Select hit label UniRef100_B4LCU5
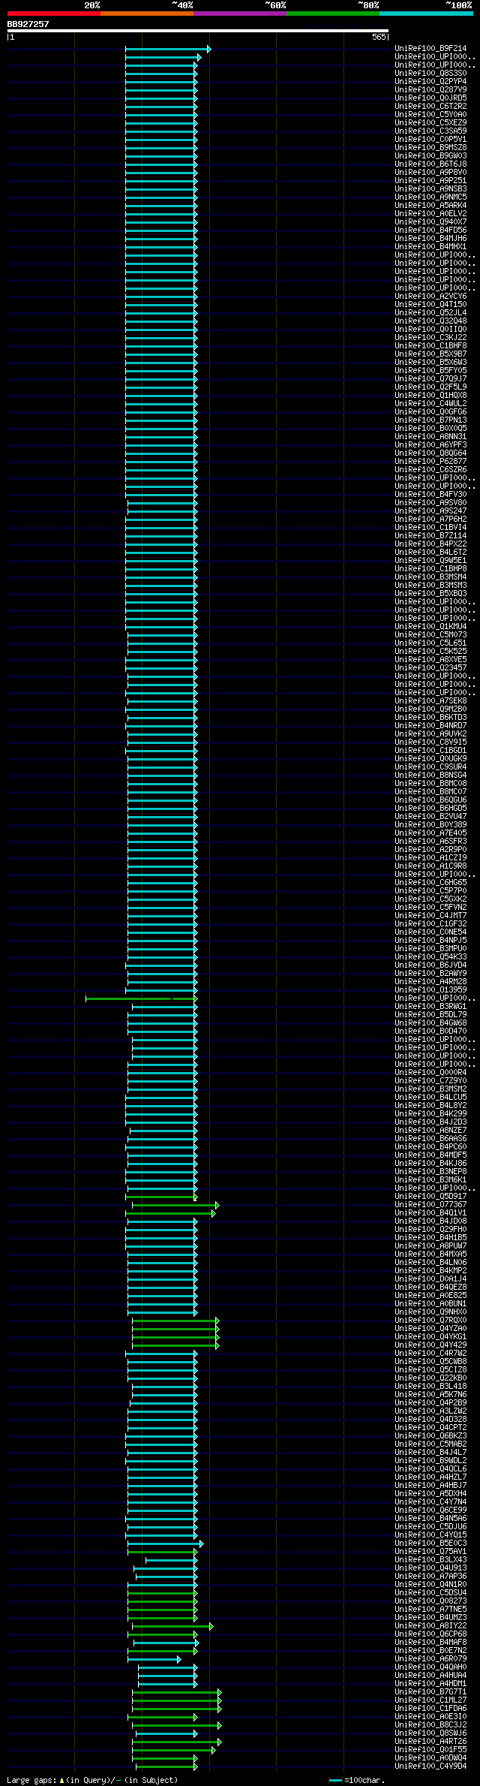 pos(430,1098)
